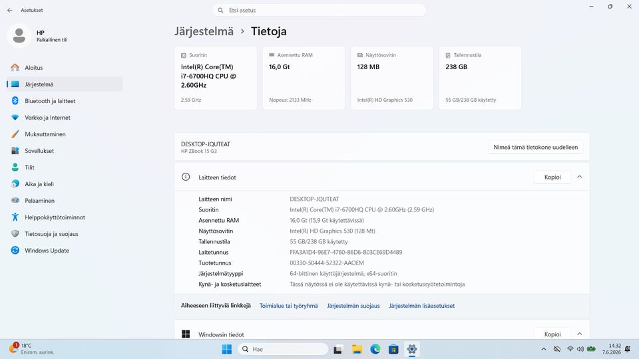Open Verkko ja Internet settings

(65, 118)
